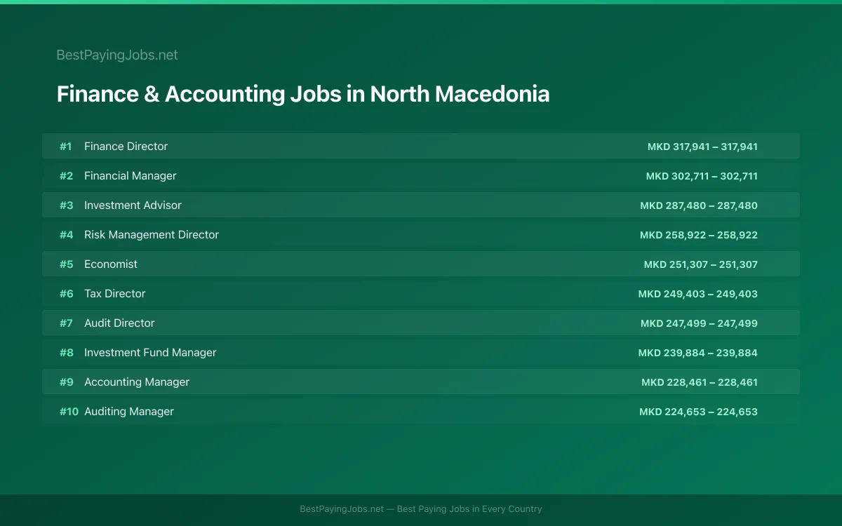Click the #4 rank number
The image size is (842, 526).
click(66, 235)
